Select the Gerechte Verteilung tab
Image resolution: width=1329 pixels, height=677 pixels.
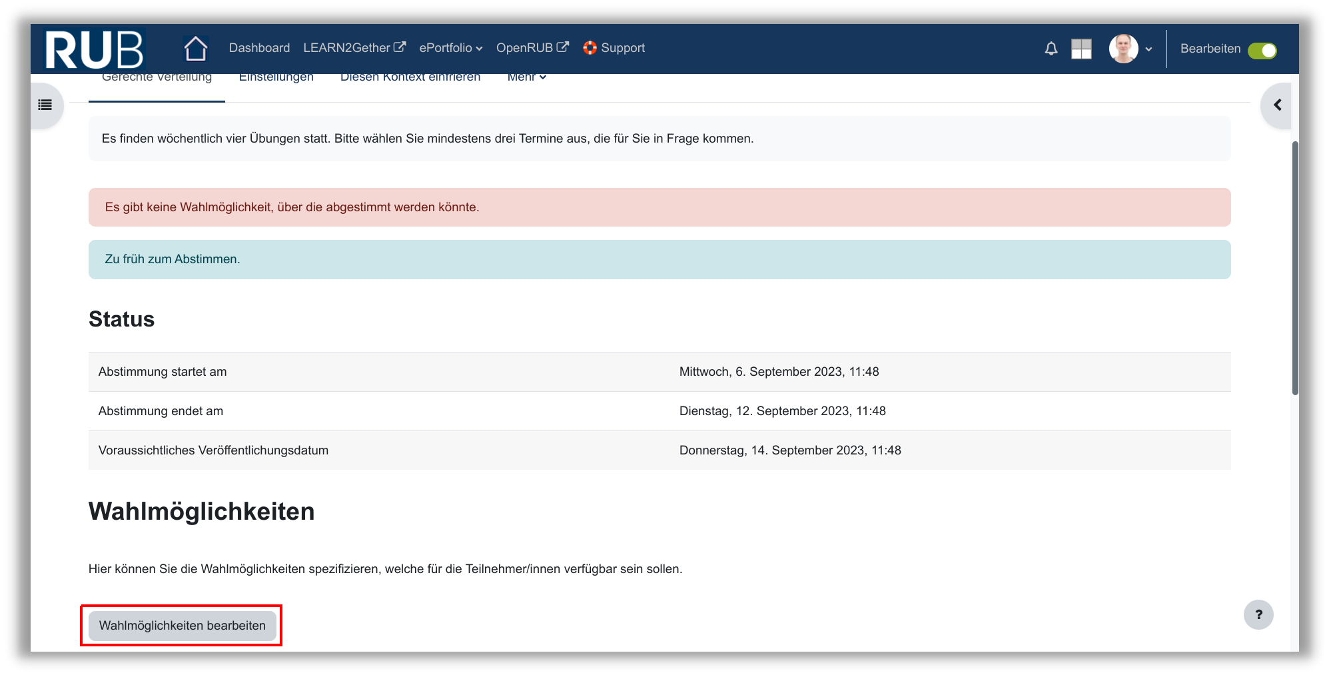(x=157, y=77)
